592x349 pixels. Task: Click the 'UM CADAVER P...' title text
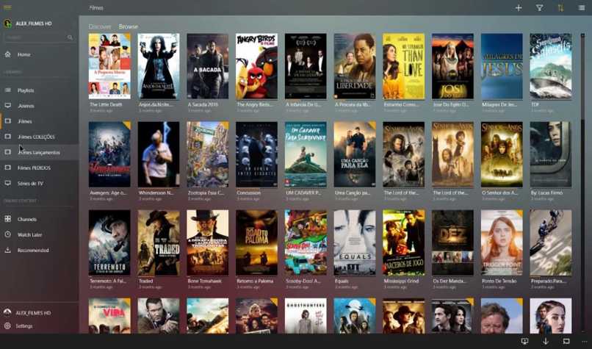click(303, 193)
